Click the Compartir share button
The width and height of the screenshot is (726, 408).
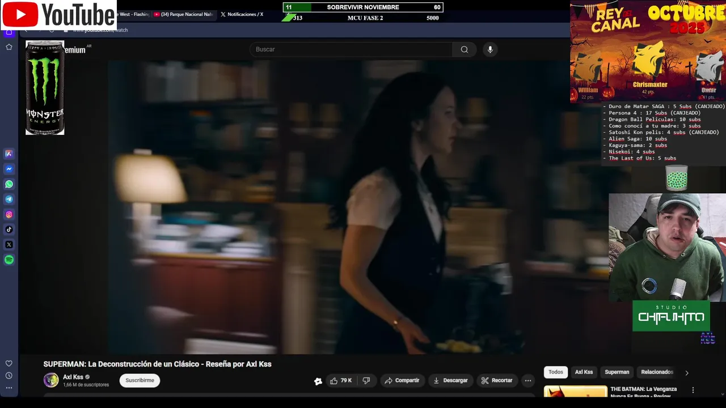(x=402, y=381)
